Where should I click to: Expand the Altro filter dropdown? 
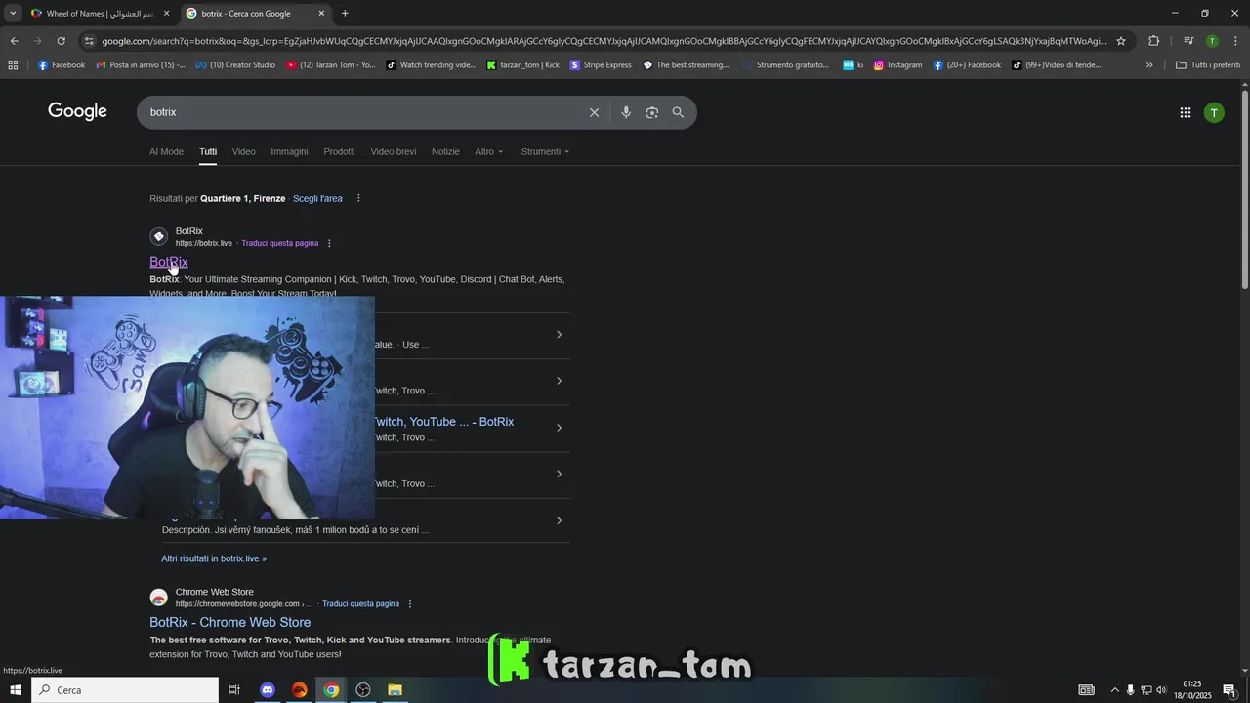click(x=489, y=151)
